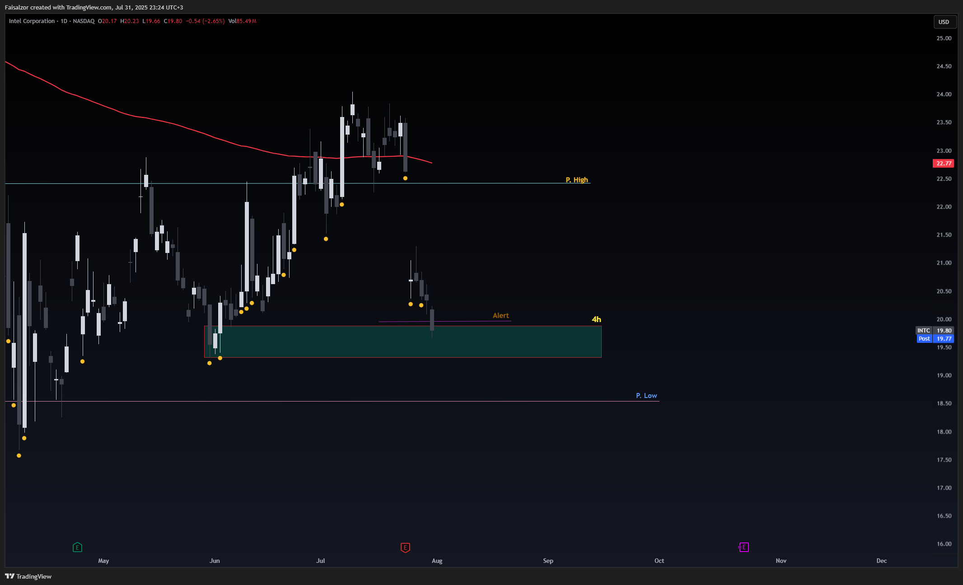Screen dimensions: 963x585
Task: Select the orange Alert label
Action: click(x=500, y=316)
